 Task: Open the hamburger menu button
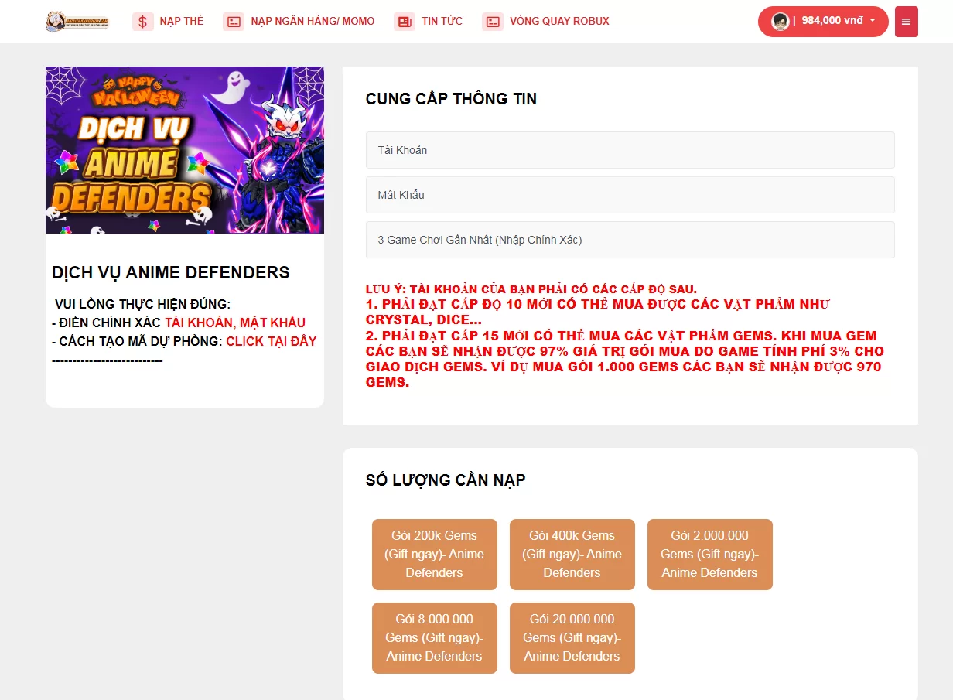pyautogui.click(x=907, y=22)
